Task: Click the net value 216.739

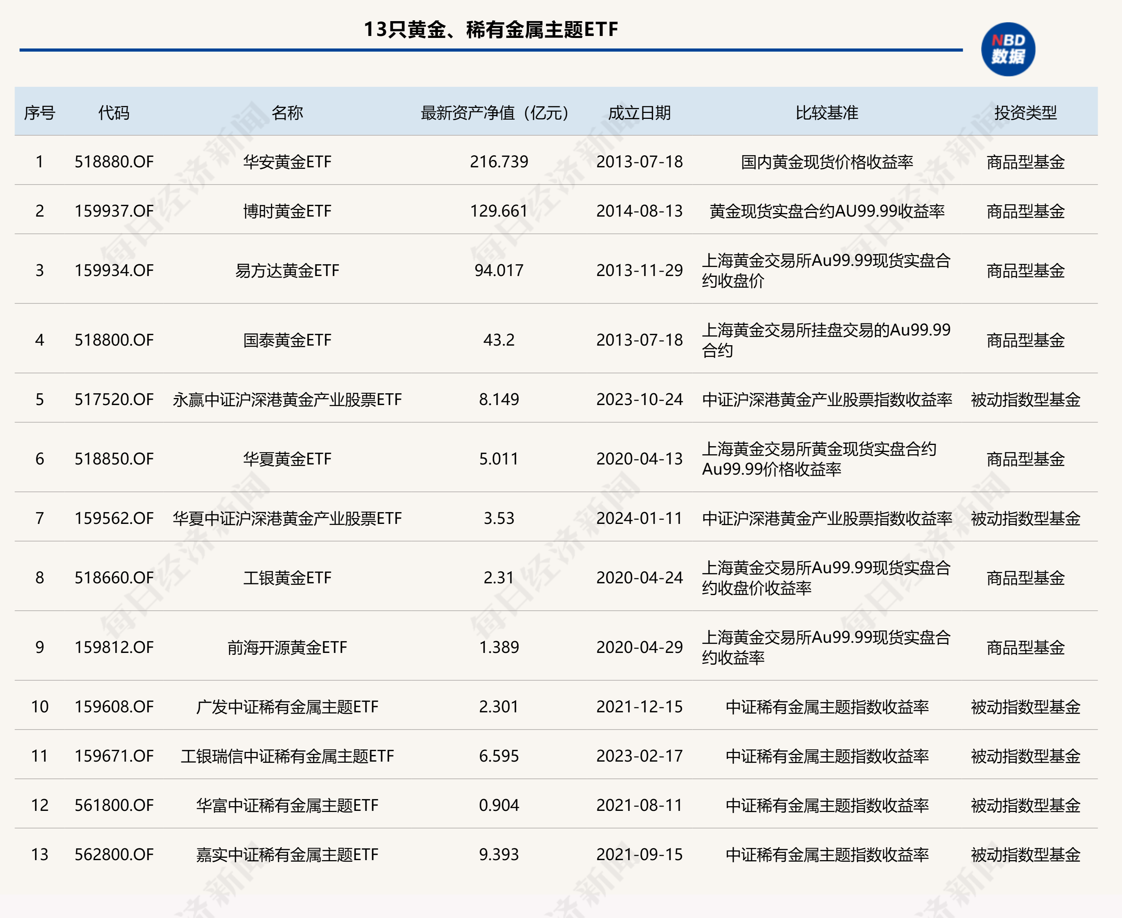Action: pos(499,162)
